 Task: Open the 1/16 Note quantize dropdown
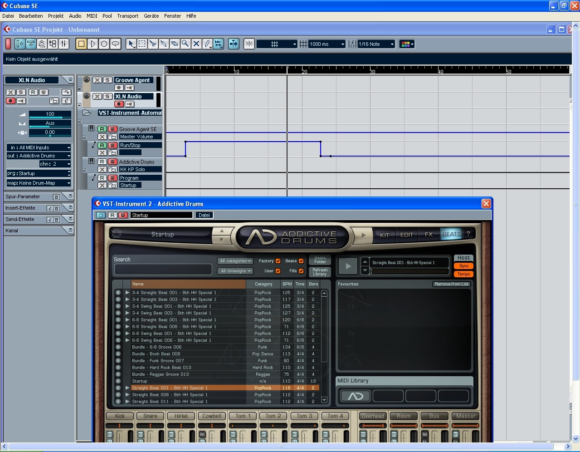pyautogui.click(x=376, y=44)
